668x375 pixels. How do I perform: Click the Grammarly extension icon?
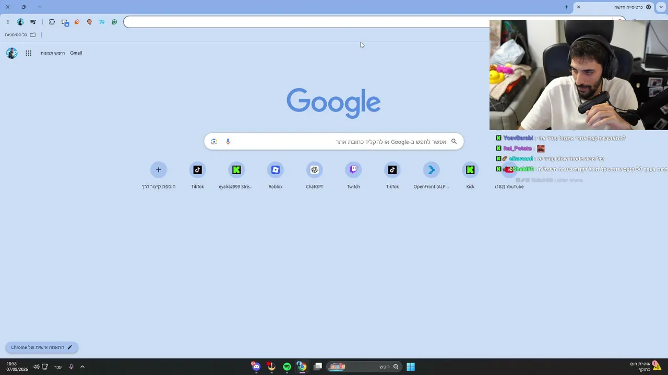[114, 22]
